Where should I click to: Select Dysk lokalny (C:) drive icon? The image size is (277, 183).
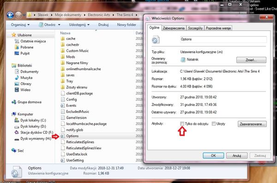17,120
